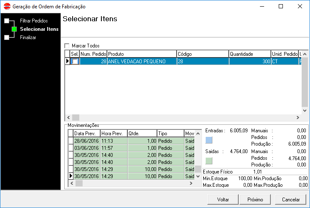This screenshot has height=208, width=310.
Task: Click the Data Prev. column header
Action: pos(86,134)
